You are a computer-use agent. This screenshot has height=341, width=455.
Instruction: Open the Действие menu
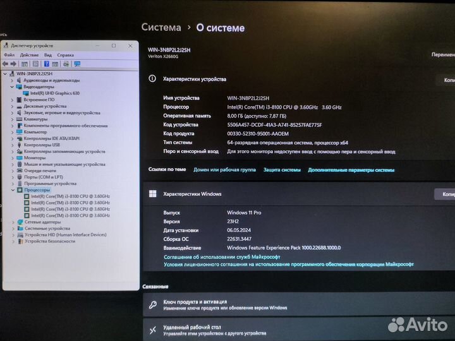tap(29, 55)
